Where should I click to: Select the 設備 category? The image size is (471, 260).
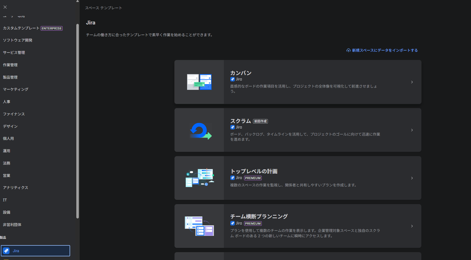[7, 212]
